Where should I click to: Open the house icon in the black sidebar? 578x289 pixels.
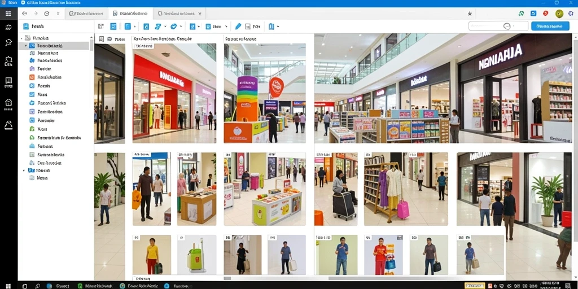pyautogui.click(x=8, y=103)
